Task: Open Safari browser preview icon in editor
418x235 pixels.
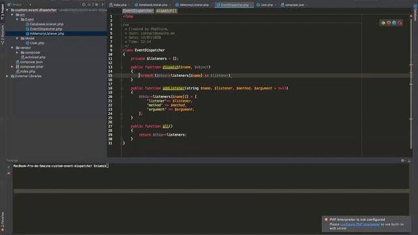Action: [x=394, y=23]
